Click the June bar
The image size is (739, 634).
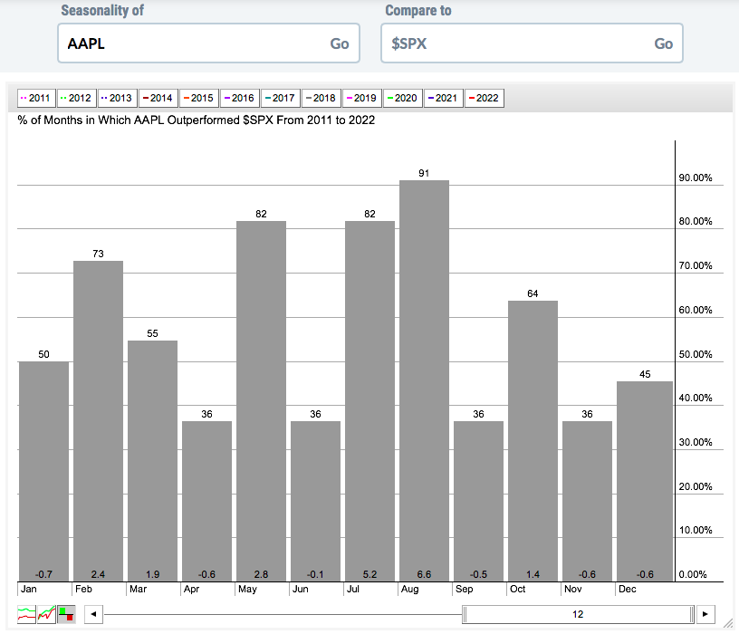315,501
